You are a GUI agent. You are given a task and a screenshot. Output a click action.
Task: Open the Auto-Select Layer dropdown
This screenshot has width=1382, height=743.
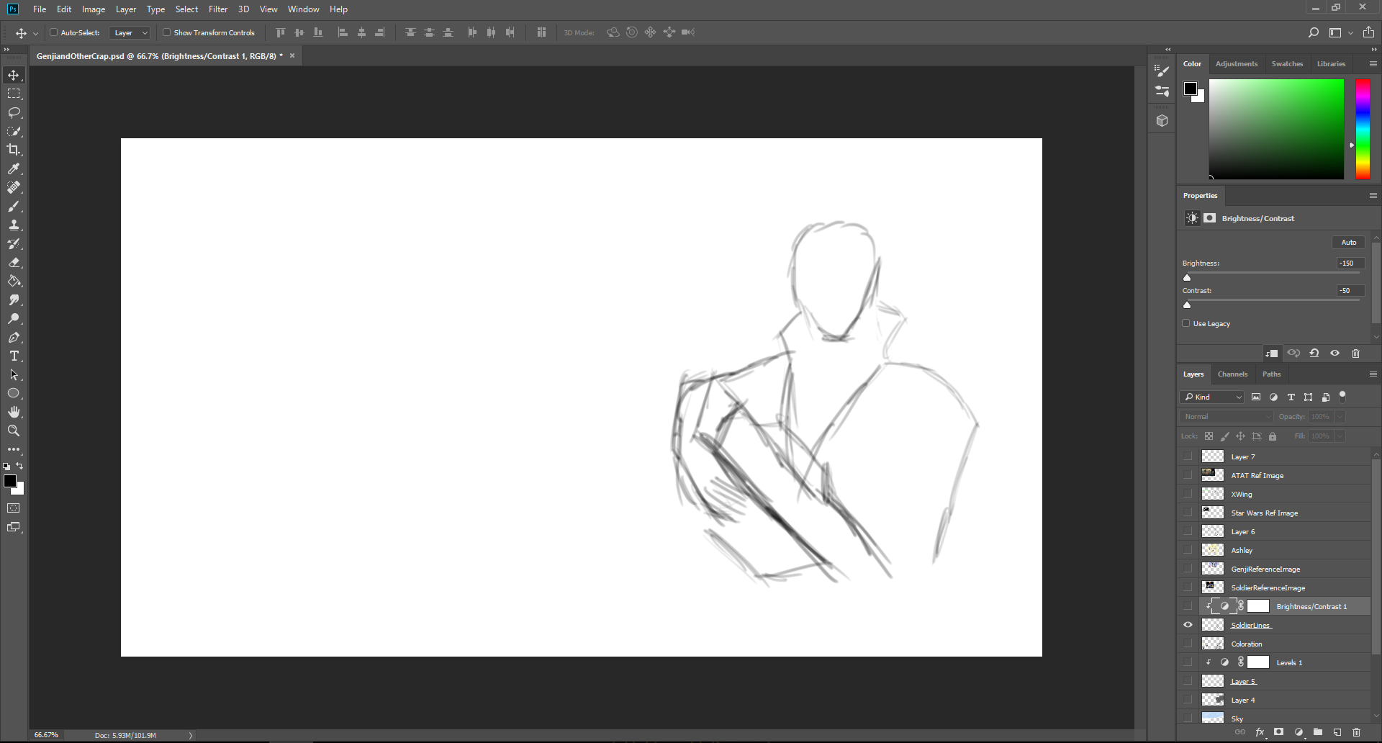pyautogui.click(x=130, y=32)
